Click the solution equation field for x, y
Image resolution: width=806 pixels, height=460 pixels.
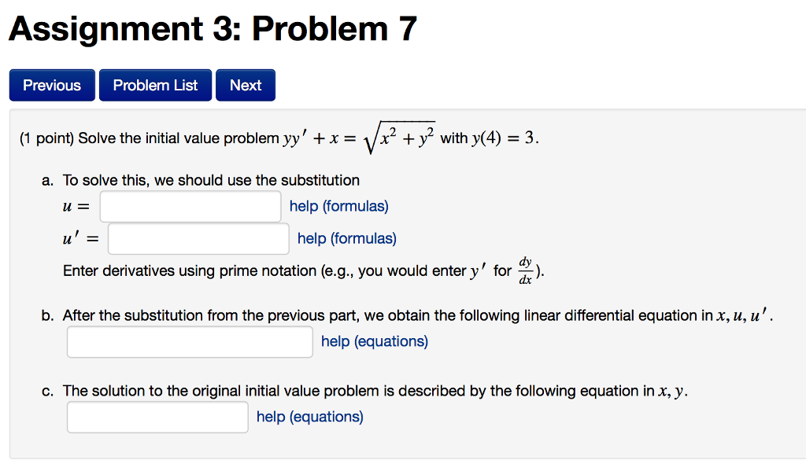157,417
